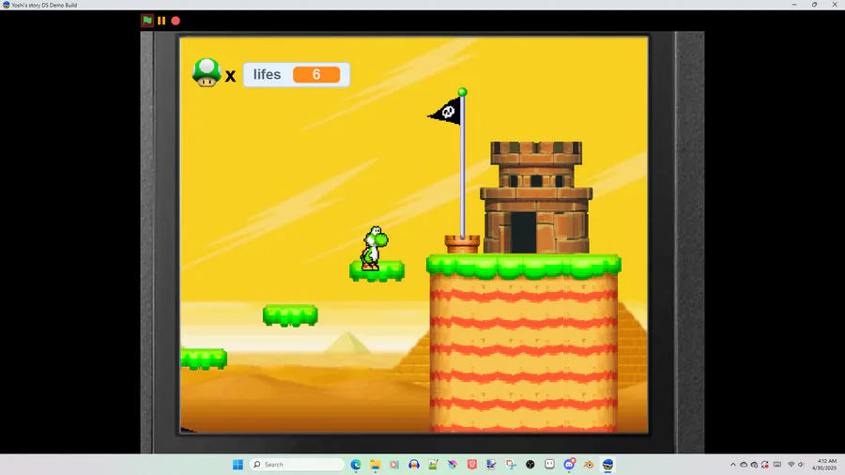845x475 pixels.
Task: Stop the game with the red stop button
Action: [x=176, y=21]
